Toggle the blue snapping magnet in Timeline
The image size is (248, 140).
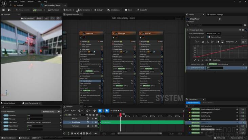tap(100, 110)
